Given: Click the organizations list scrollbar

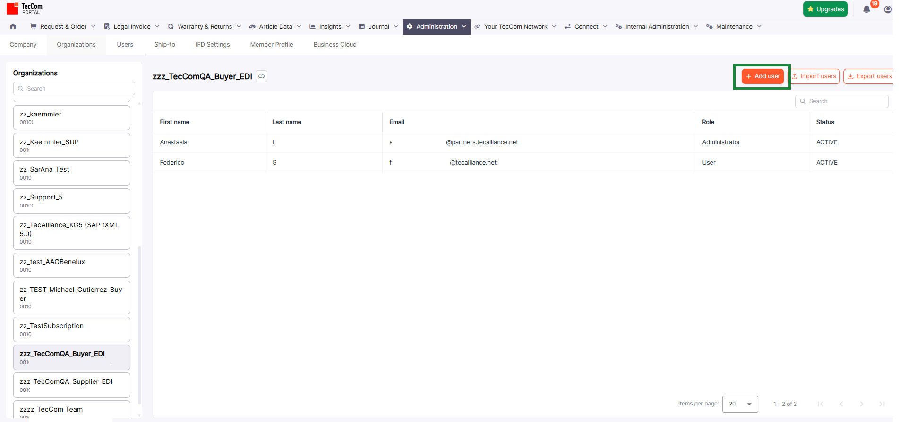Looking at the screenshot, I should [139, 325].
